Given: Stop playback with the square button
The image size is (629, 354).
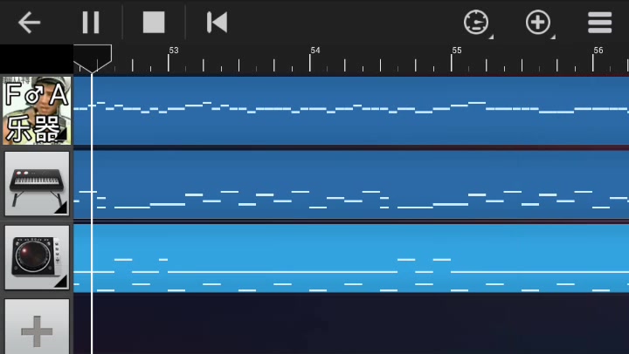Looking at the screenshot, I should 154,22.
